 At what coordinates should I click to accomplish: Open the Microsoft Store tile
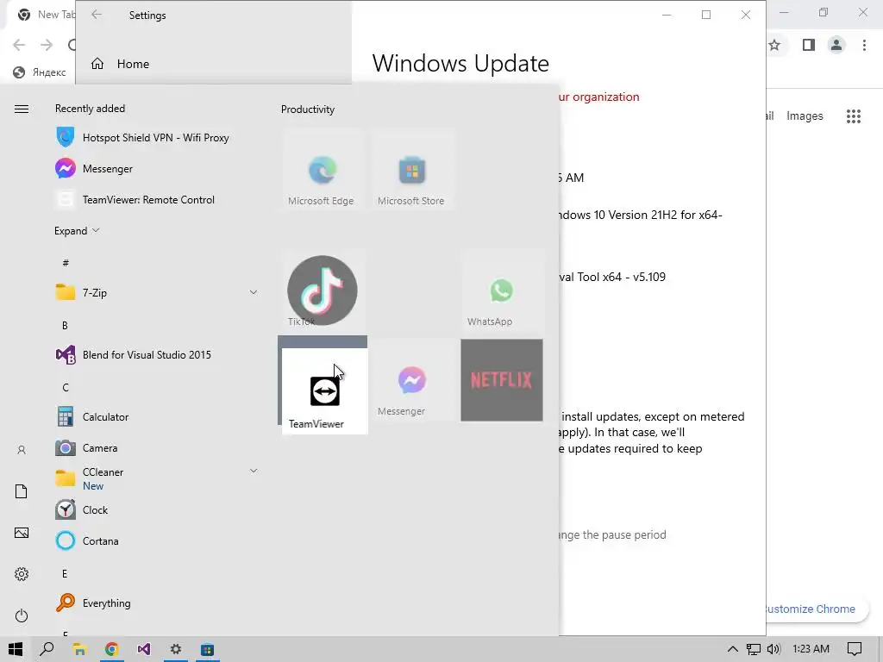point(411,171)
